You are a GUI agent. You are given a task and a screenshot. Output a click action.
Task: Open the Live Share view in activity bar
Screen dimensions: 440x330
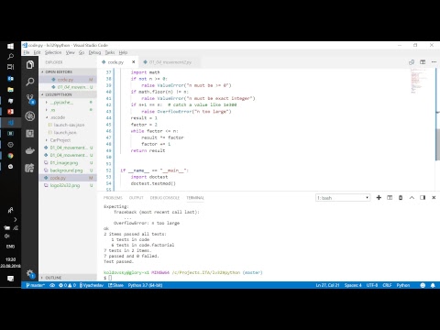(x=30, y=168)
